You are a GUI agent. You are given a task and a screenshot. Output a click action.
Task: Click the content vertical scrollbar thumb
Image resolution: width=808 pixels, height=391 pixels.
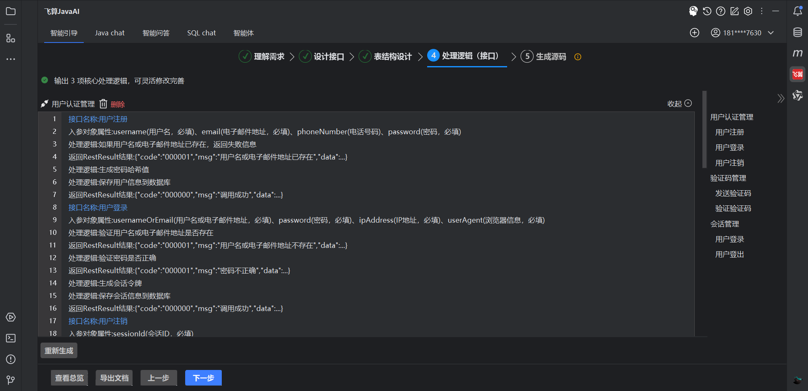coord(704,129)
